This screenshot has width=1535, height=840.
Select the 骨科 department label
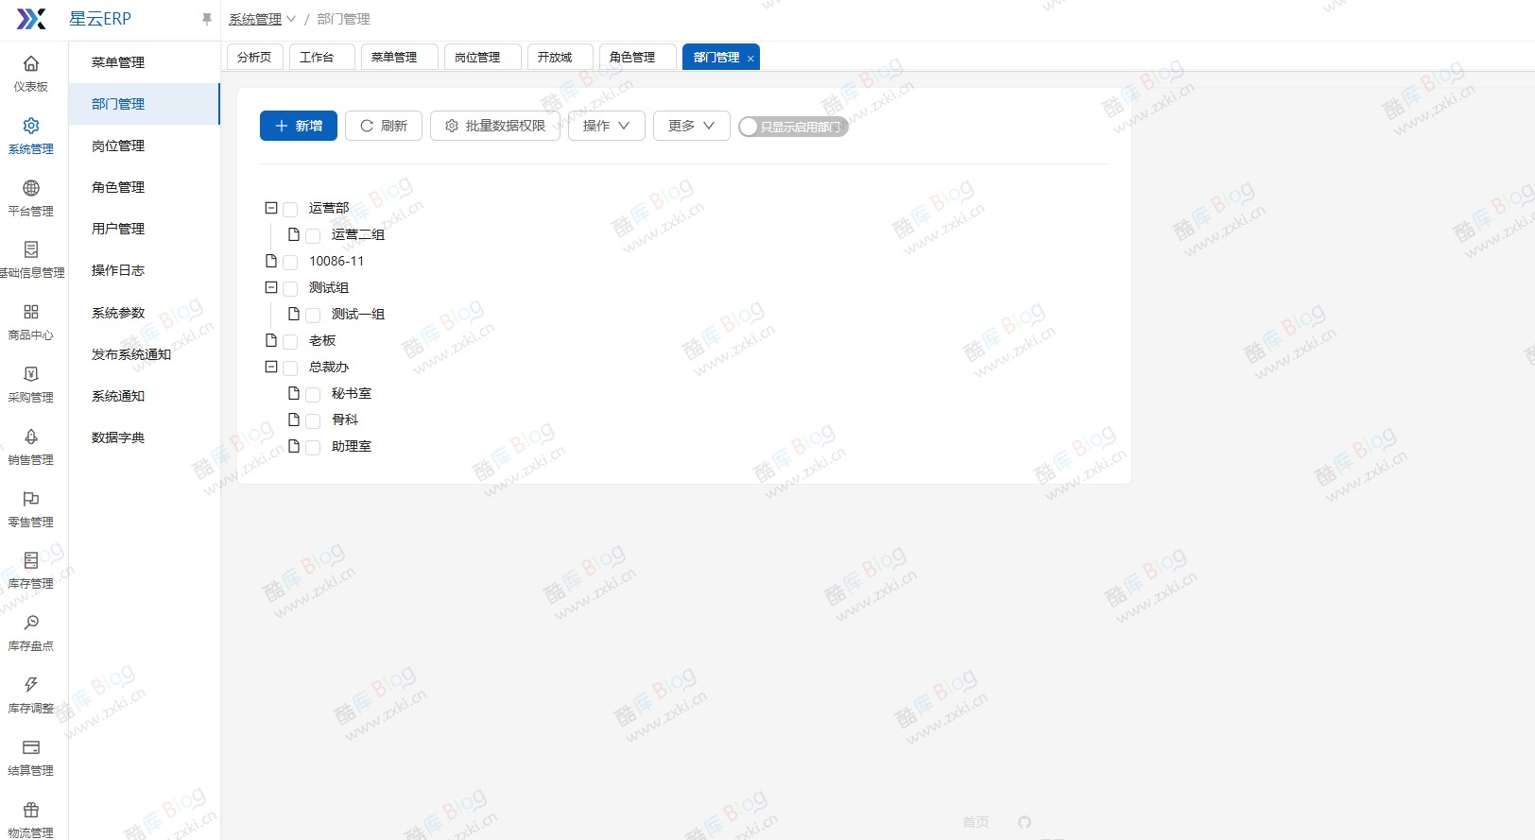(345, 420)
